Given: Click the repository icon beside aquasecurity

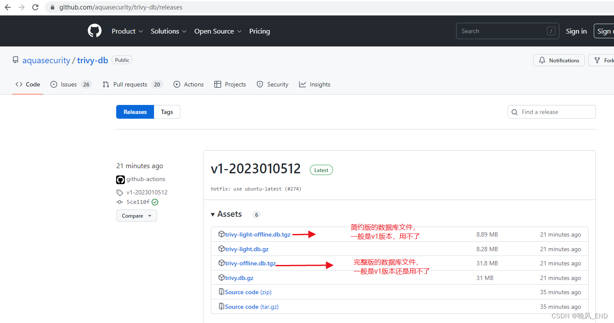Looking at the screenshot, I should point(15,60).
